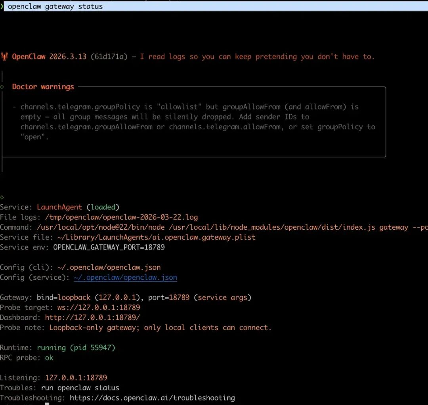Click the green diamond marker beside Doctor warnings
428x405 pixels.
[x=2, y=87]
